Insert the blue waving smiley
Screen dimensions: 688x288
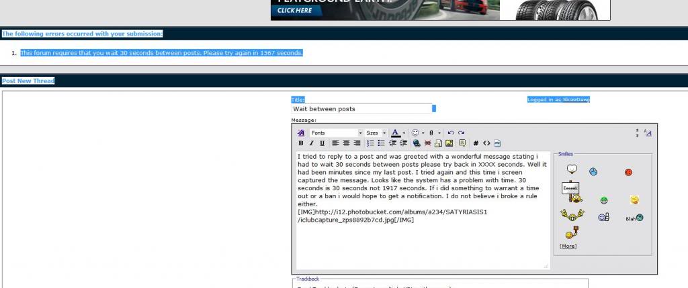(x=593, y=171)
